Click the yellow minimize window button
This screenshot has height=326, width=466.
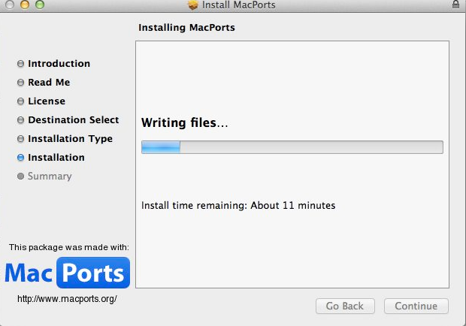tap(25, 5)
